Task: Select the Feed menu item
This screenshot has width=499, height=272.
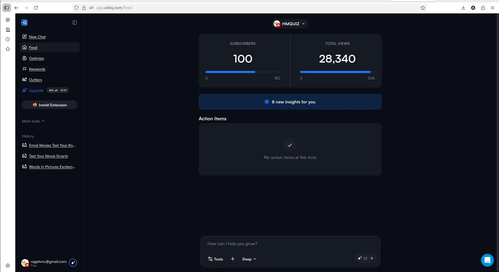Action: tap(50, 47)
